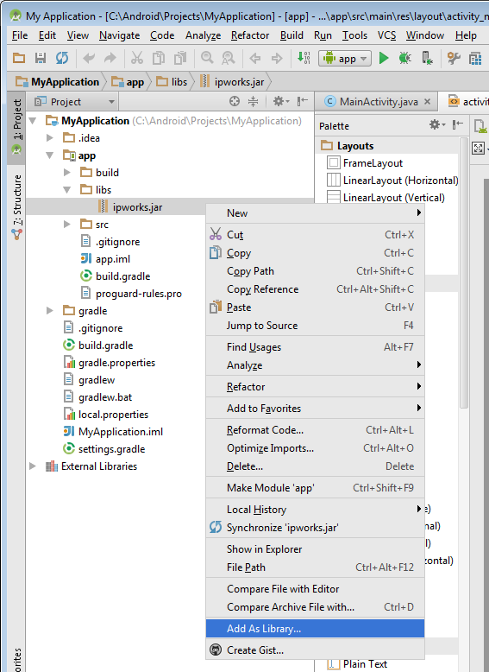489x672 pixels.
Task: Select settings.gradle file
Action: coord(111,449)
